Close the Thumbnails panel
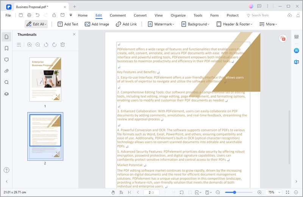The height and width of the screenshot is (197, 303). (x=74, y=34)
